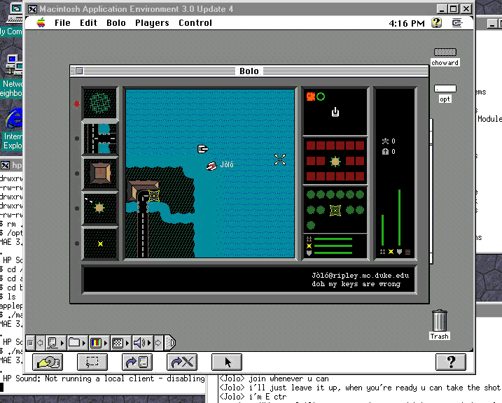Viewport: 502px width, 403px height.
Task: Click the help question mark button
Action: [450, 362]
